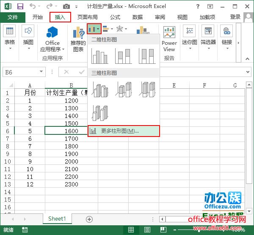The image size is (254, 235).
Task: Open 推荐的图表 recommended charts
Action: 78,39
